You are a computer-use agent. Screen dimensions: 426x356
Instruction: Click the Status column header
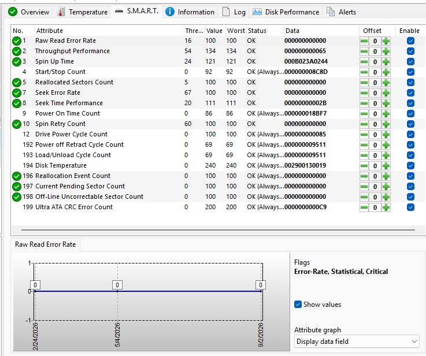click(x=265, y=31)
